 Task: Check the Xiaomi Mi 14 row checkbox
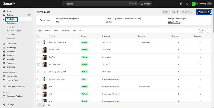[39, 50]
